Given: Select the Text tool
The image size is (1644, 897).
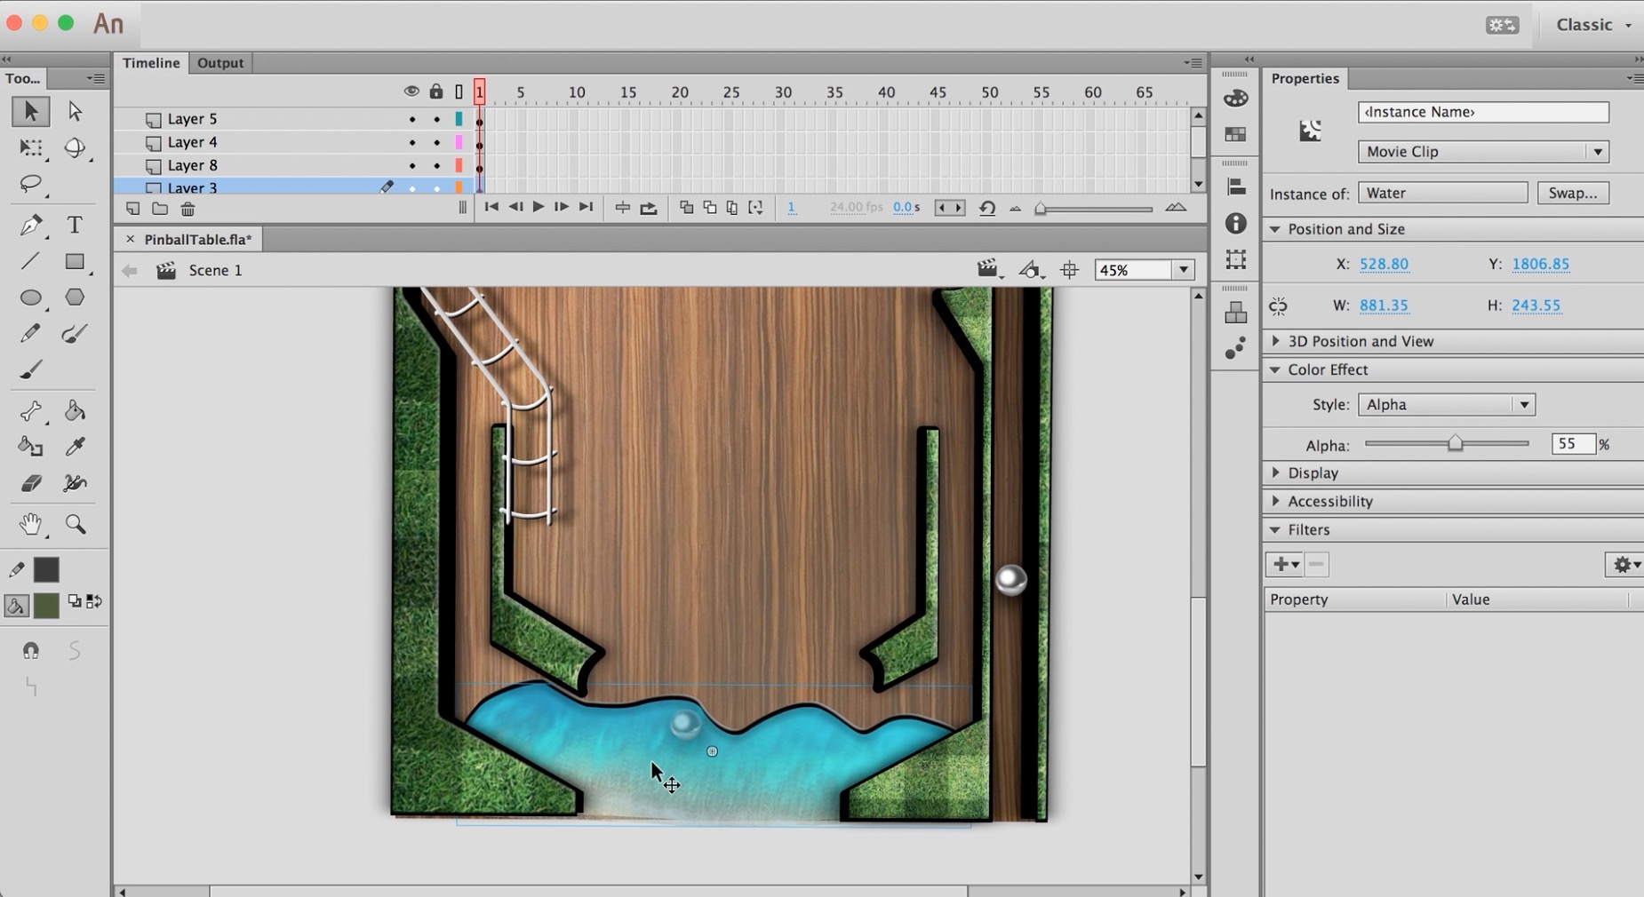Looking at the screenshot, I should click(75, 226).
